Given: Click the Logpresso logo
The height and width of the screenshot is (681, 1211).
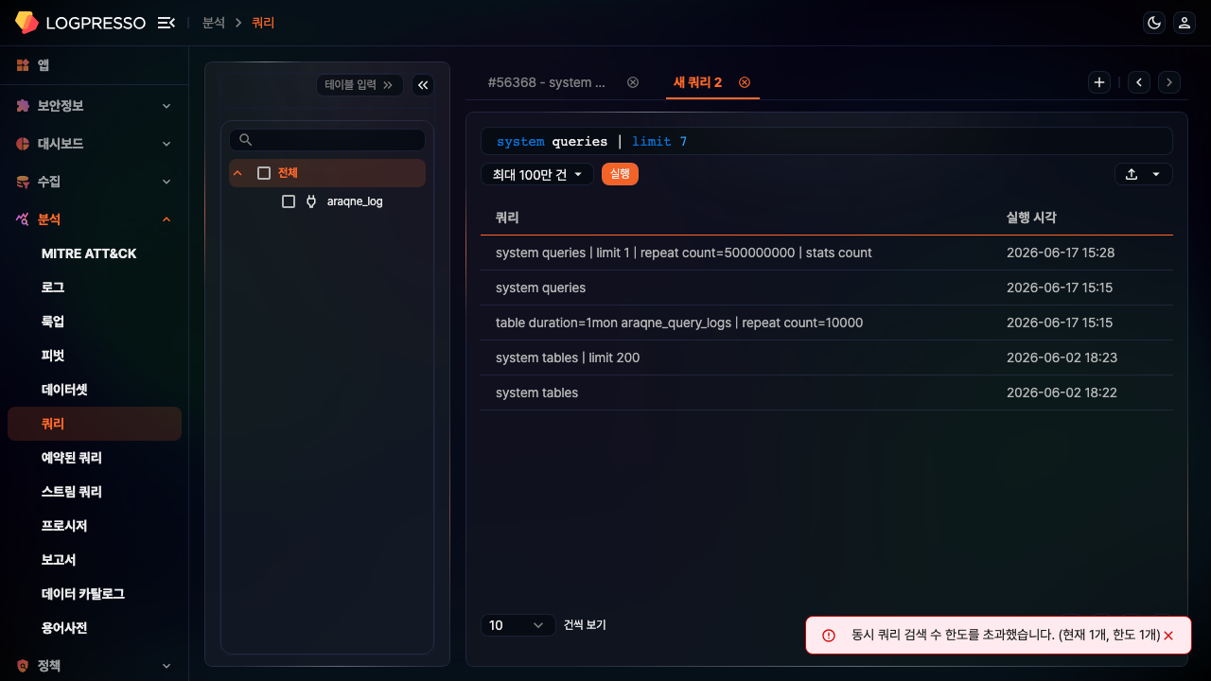Looking at the screenshot, I should (x=80, y=23).
